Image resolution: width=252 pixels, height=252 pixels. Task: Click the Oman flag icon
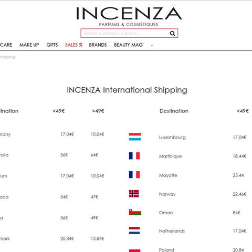pyautogui.click(x=135, y=212)
